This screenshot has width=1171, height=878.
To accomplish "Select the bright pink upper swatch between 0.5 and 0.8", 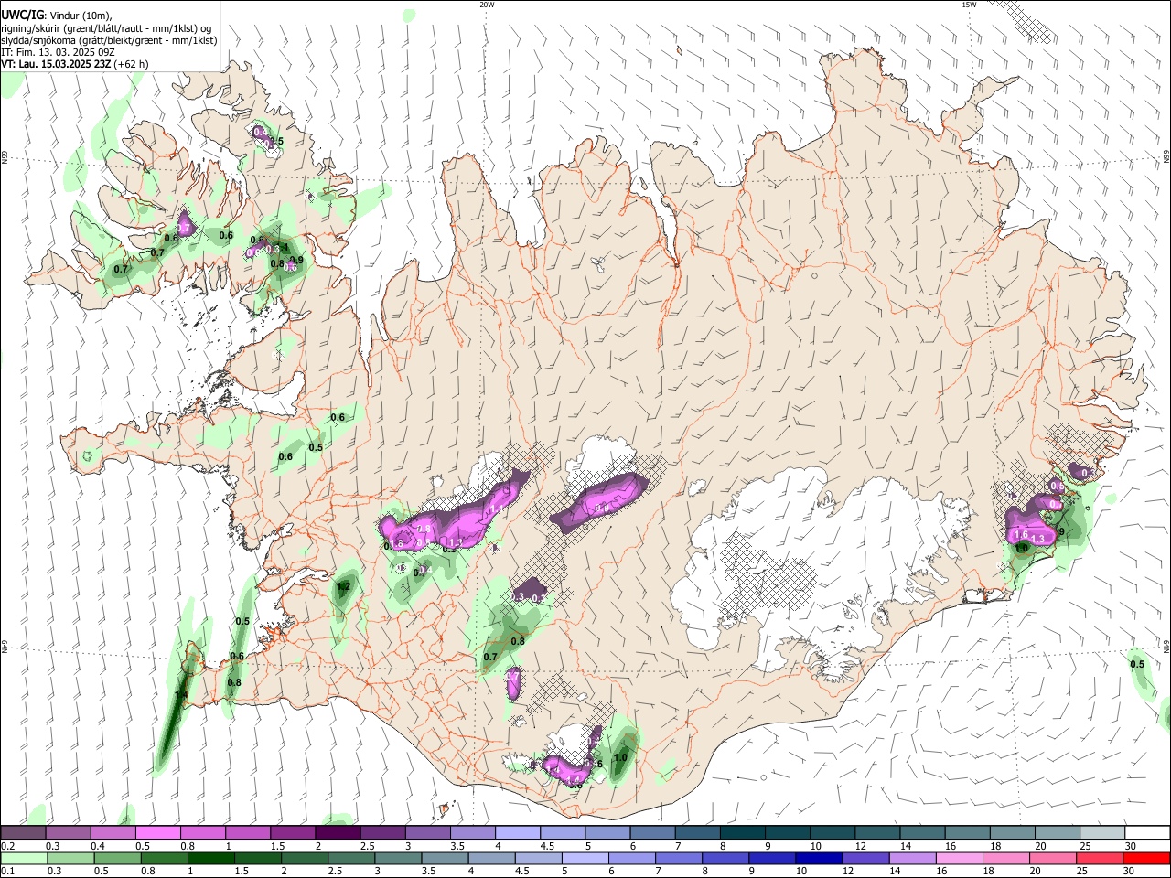I will click(158, 833).
